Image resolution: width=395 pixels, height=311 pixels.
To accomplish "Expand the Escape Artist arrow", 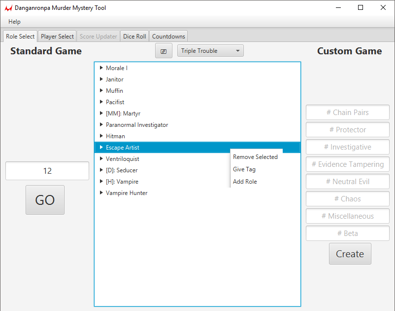I will pos(101,147).
